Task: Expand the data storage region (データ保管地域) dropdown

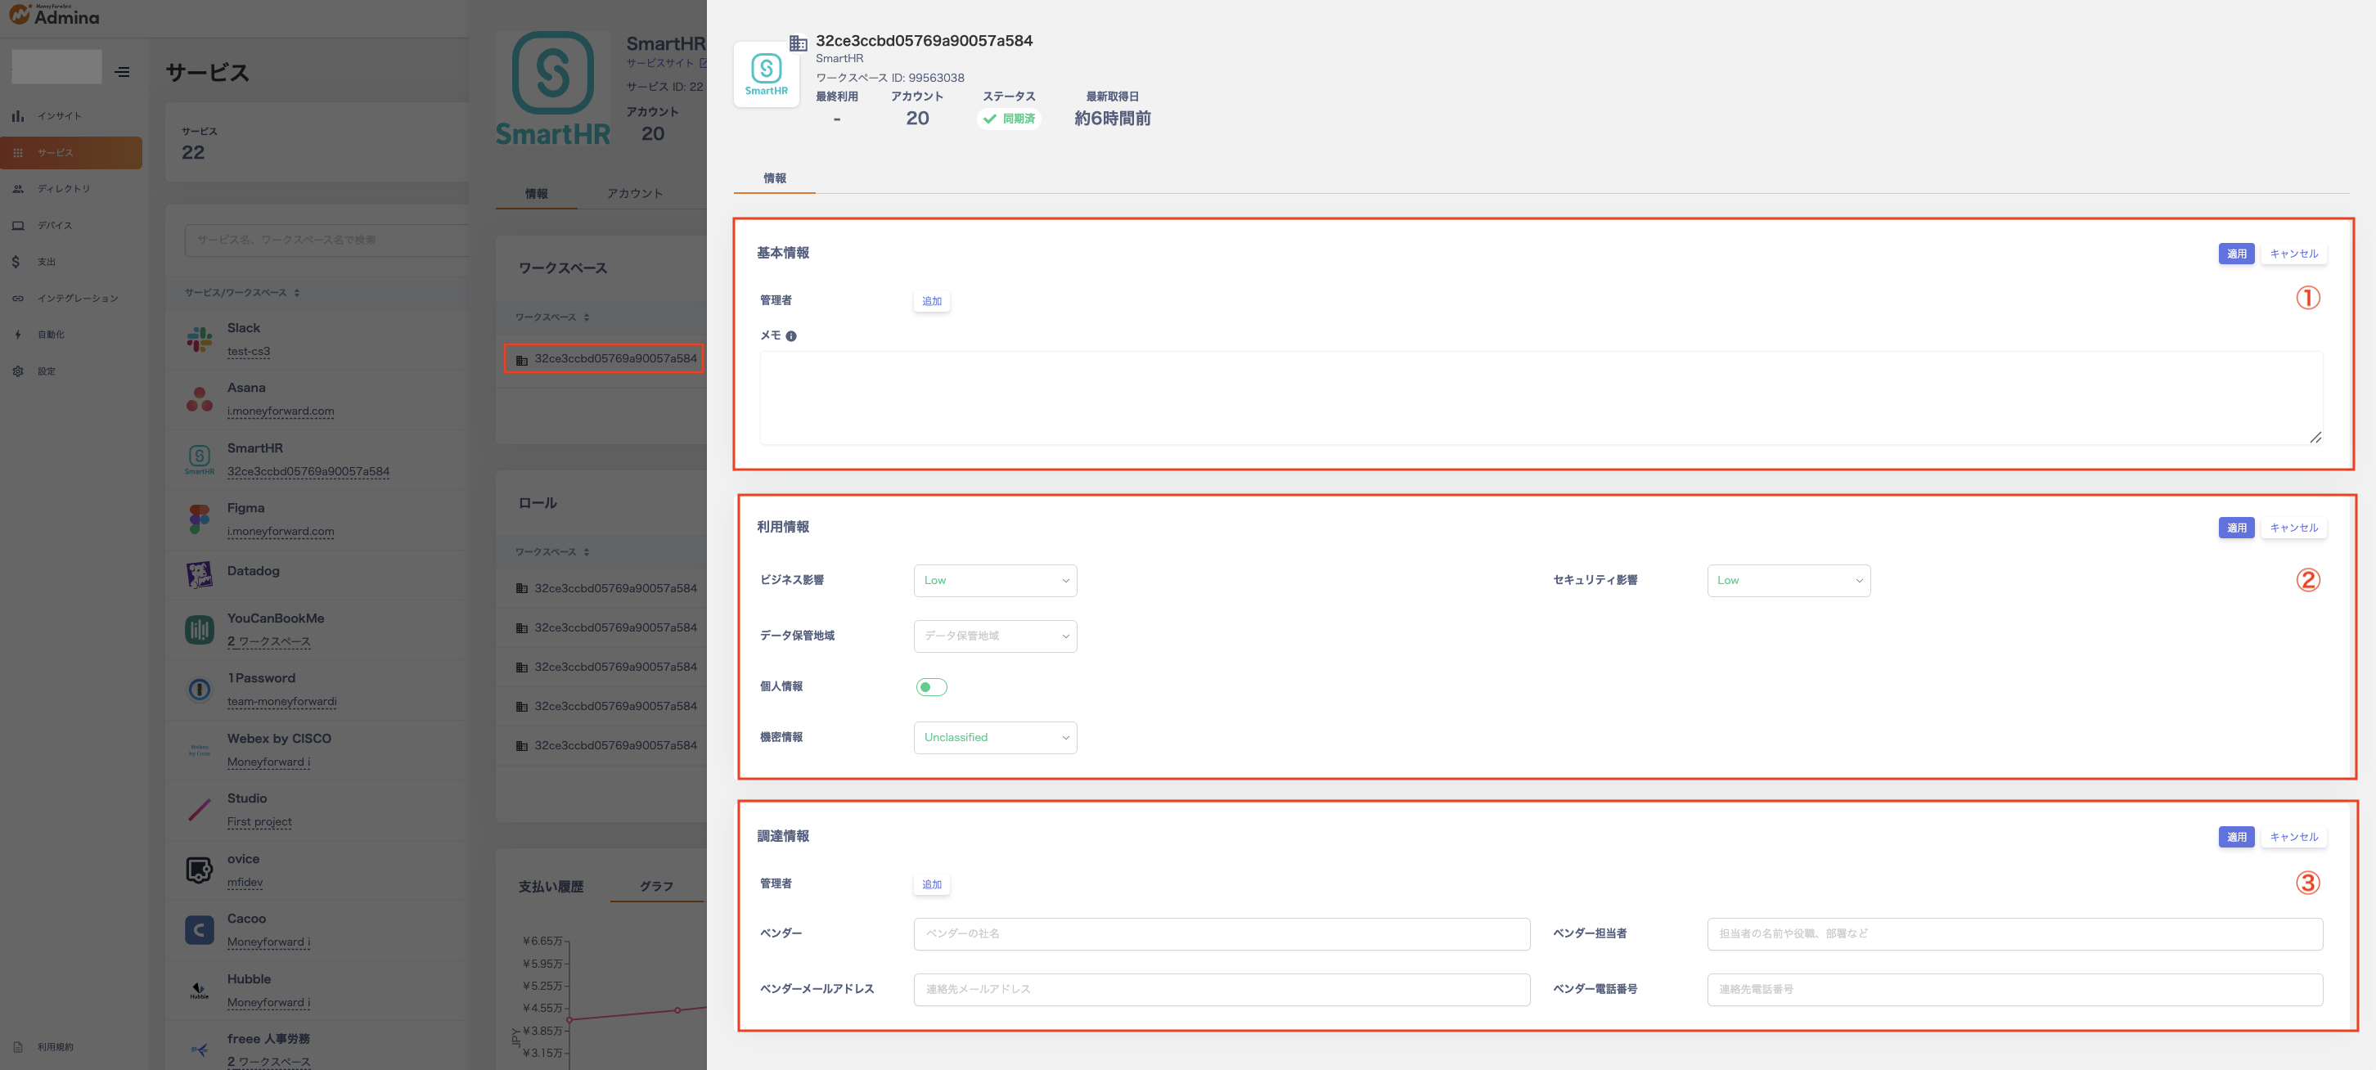Action: click(x=994, y=636)
